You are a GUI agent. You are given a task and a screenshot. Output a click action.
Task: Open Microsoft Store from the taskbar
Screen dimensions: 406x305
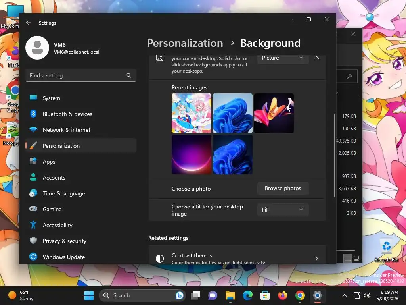[265, 295]
